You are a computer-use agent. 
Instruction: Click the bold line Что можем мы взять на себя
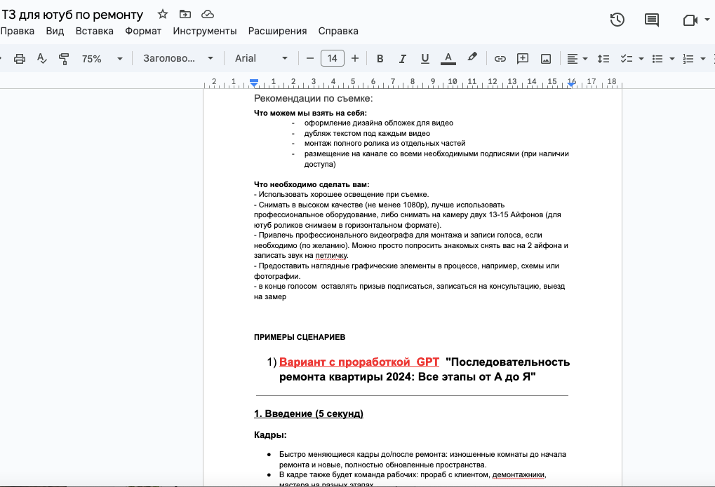(x=310, y=113)
